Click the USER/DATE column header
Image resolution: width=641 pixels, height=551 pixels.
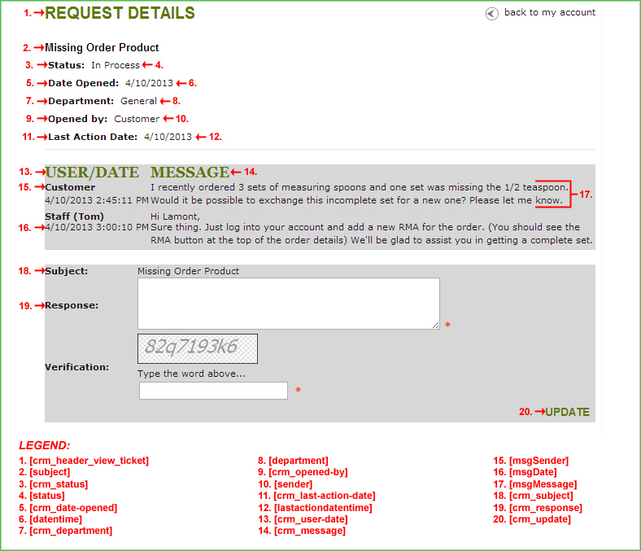91,173
